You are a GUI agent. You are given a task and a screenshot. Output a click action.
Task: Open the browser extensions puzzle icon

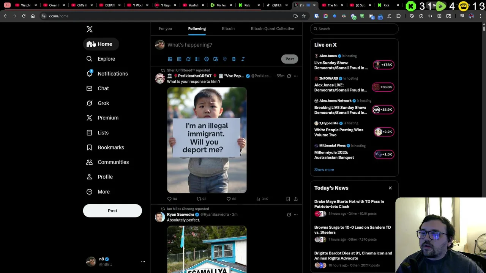click(x=398, y=16)
